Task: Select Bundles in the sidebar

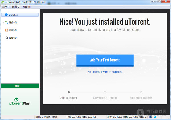Action: click(x=20, y=15)
